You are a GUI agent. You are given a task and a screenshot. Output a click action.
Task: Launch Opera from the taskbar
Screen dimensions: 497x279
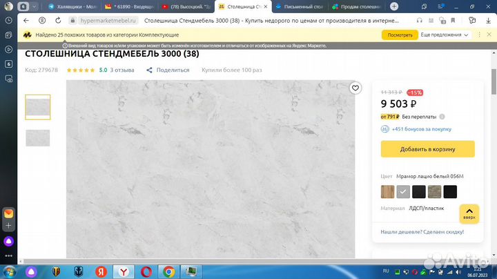146,271
